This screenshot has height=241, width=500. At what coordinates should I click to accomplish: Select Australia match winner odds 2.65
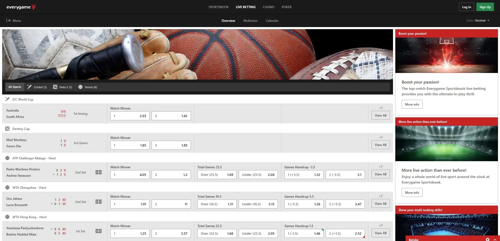point(130,116)
